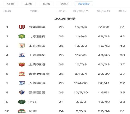130x114 pixels.
Task: Click the 49/45 goals cell
Action: pos(104,55)
